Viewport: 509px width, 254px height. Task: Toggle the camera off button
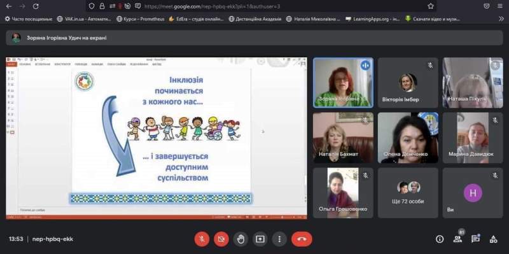(221, 239)
